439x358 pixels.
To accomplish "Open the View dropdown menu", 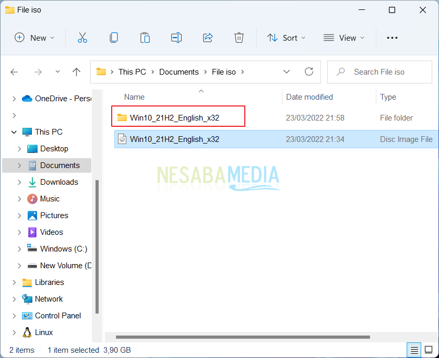I will 344,38.
